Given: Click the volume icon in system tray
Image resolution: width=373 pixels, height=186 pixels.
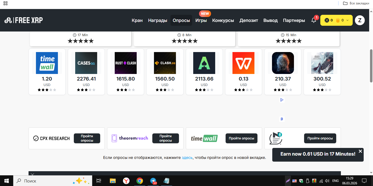Looking at the screenshot, I should click(x=327, y=181).
